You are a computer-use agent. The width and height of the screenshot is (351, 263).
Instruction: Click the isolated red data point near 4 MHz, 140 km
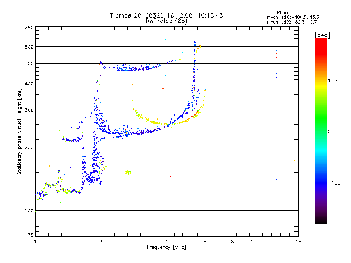click(x=171, y=177)
